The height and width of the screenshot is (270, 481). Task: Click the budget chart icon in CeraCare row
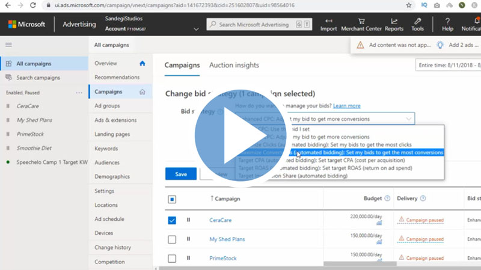coord(379,223)
